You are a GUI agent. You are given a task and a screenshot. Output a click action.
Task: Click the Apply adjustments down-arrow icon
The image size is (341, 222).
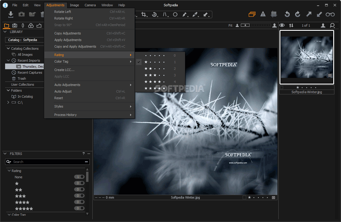click(319, 14)
